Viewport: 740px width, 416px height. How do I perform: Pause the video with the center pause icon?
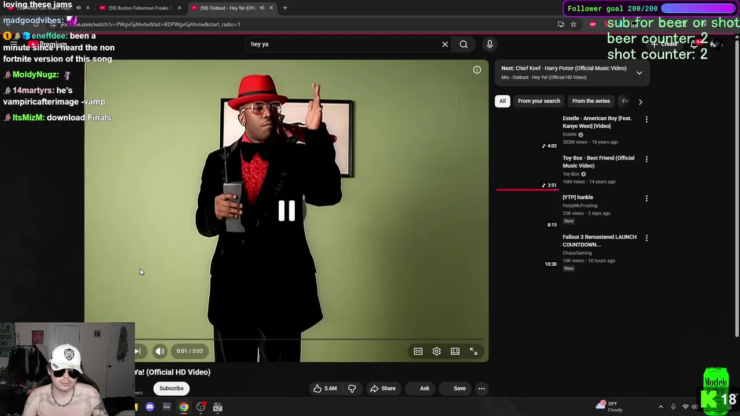287,211
